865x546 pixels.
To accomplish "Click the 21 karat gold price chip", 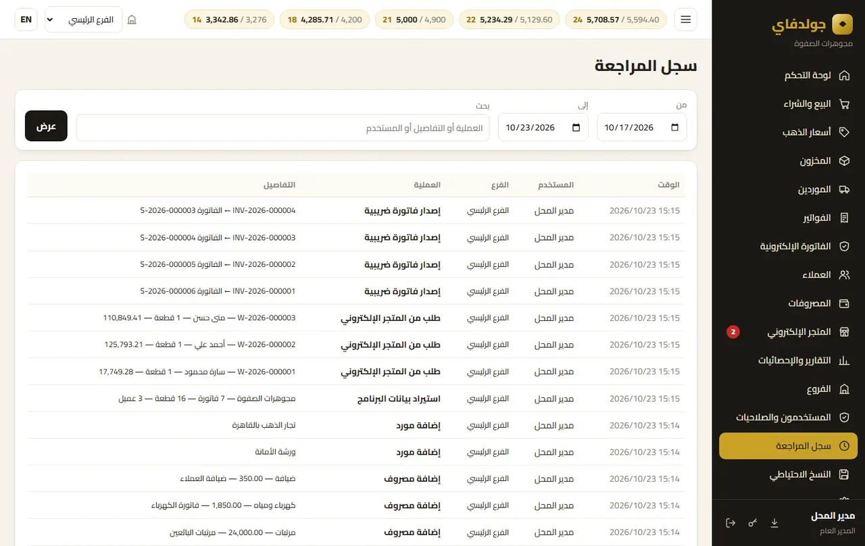I will coord(414,20).
